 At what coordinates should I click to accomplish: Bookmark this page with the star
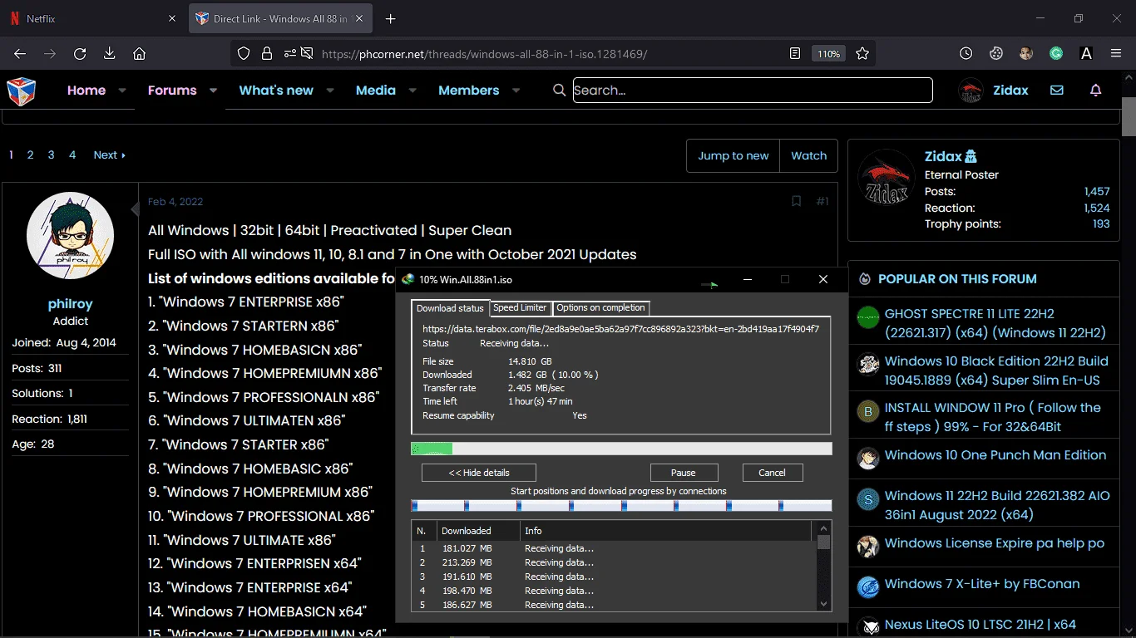point(862,54)
